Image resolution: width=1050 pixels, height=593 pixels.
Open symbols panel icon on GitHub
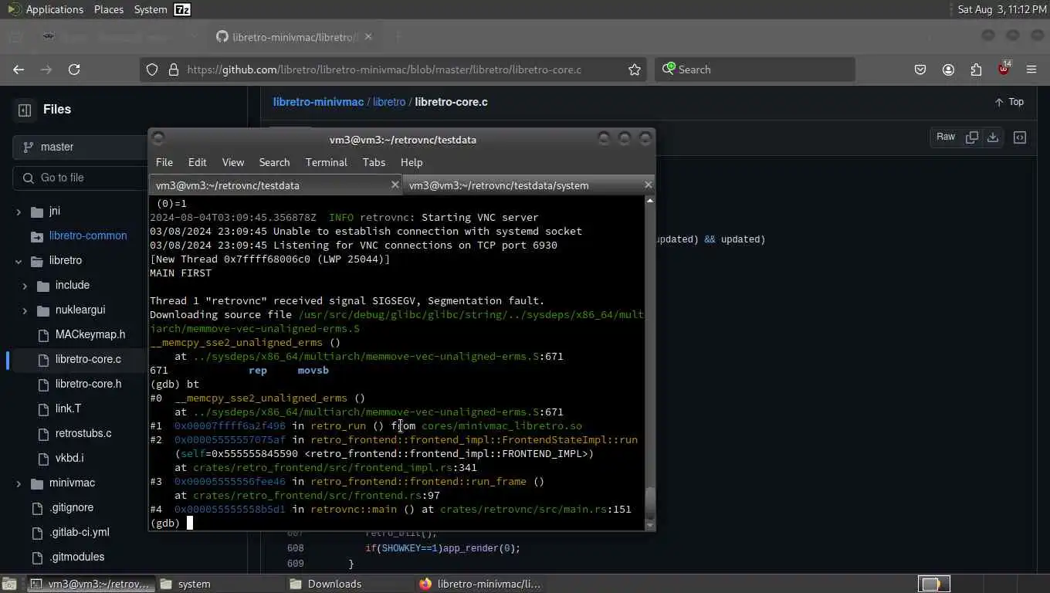click(1020, 137)
